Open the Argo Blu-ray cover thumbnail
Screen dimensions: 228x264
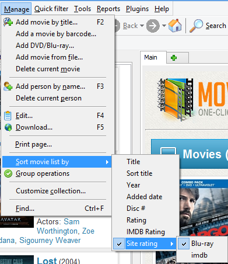click(x=204, y=208)
